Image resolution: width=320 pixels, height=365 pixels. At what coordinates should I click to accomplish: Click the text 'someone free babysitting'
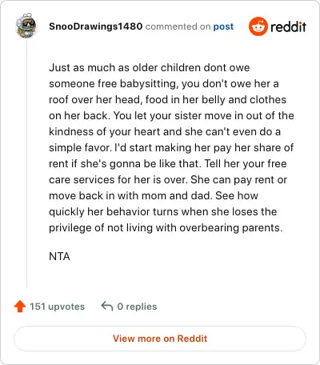(112, 84)
